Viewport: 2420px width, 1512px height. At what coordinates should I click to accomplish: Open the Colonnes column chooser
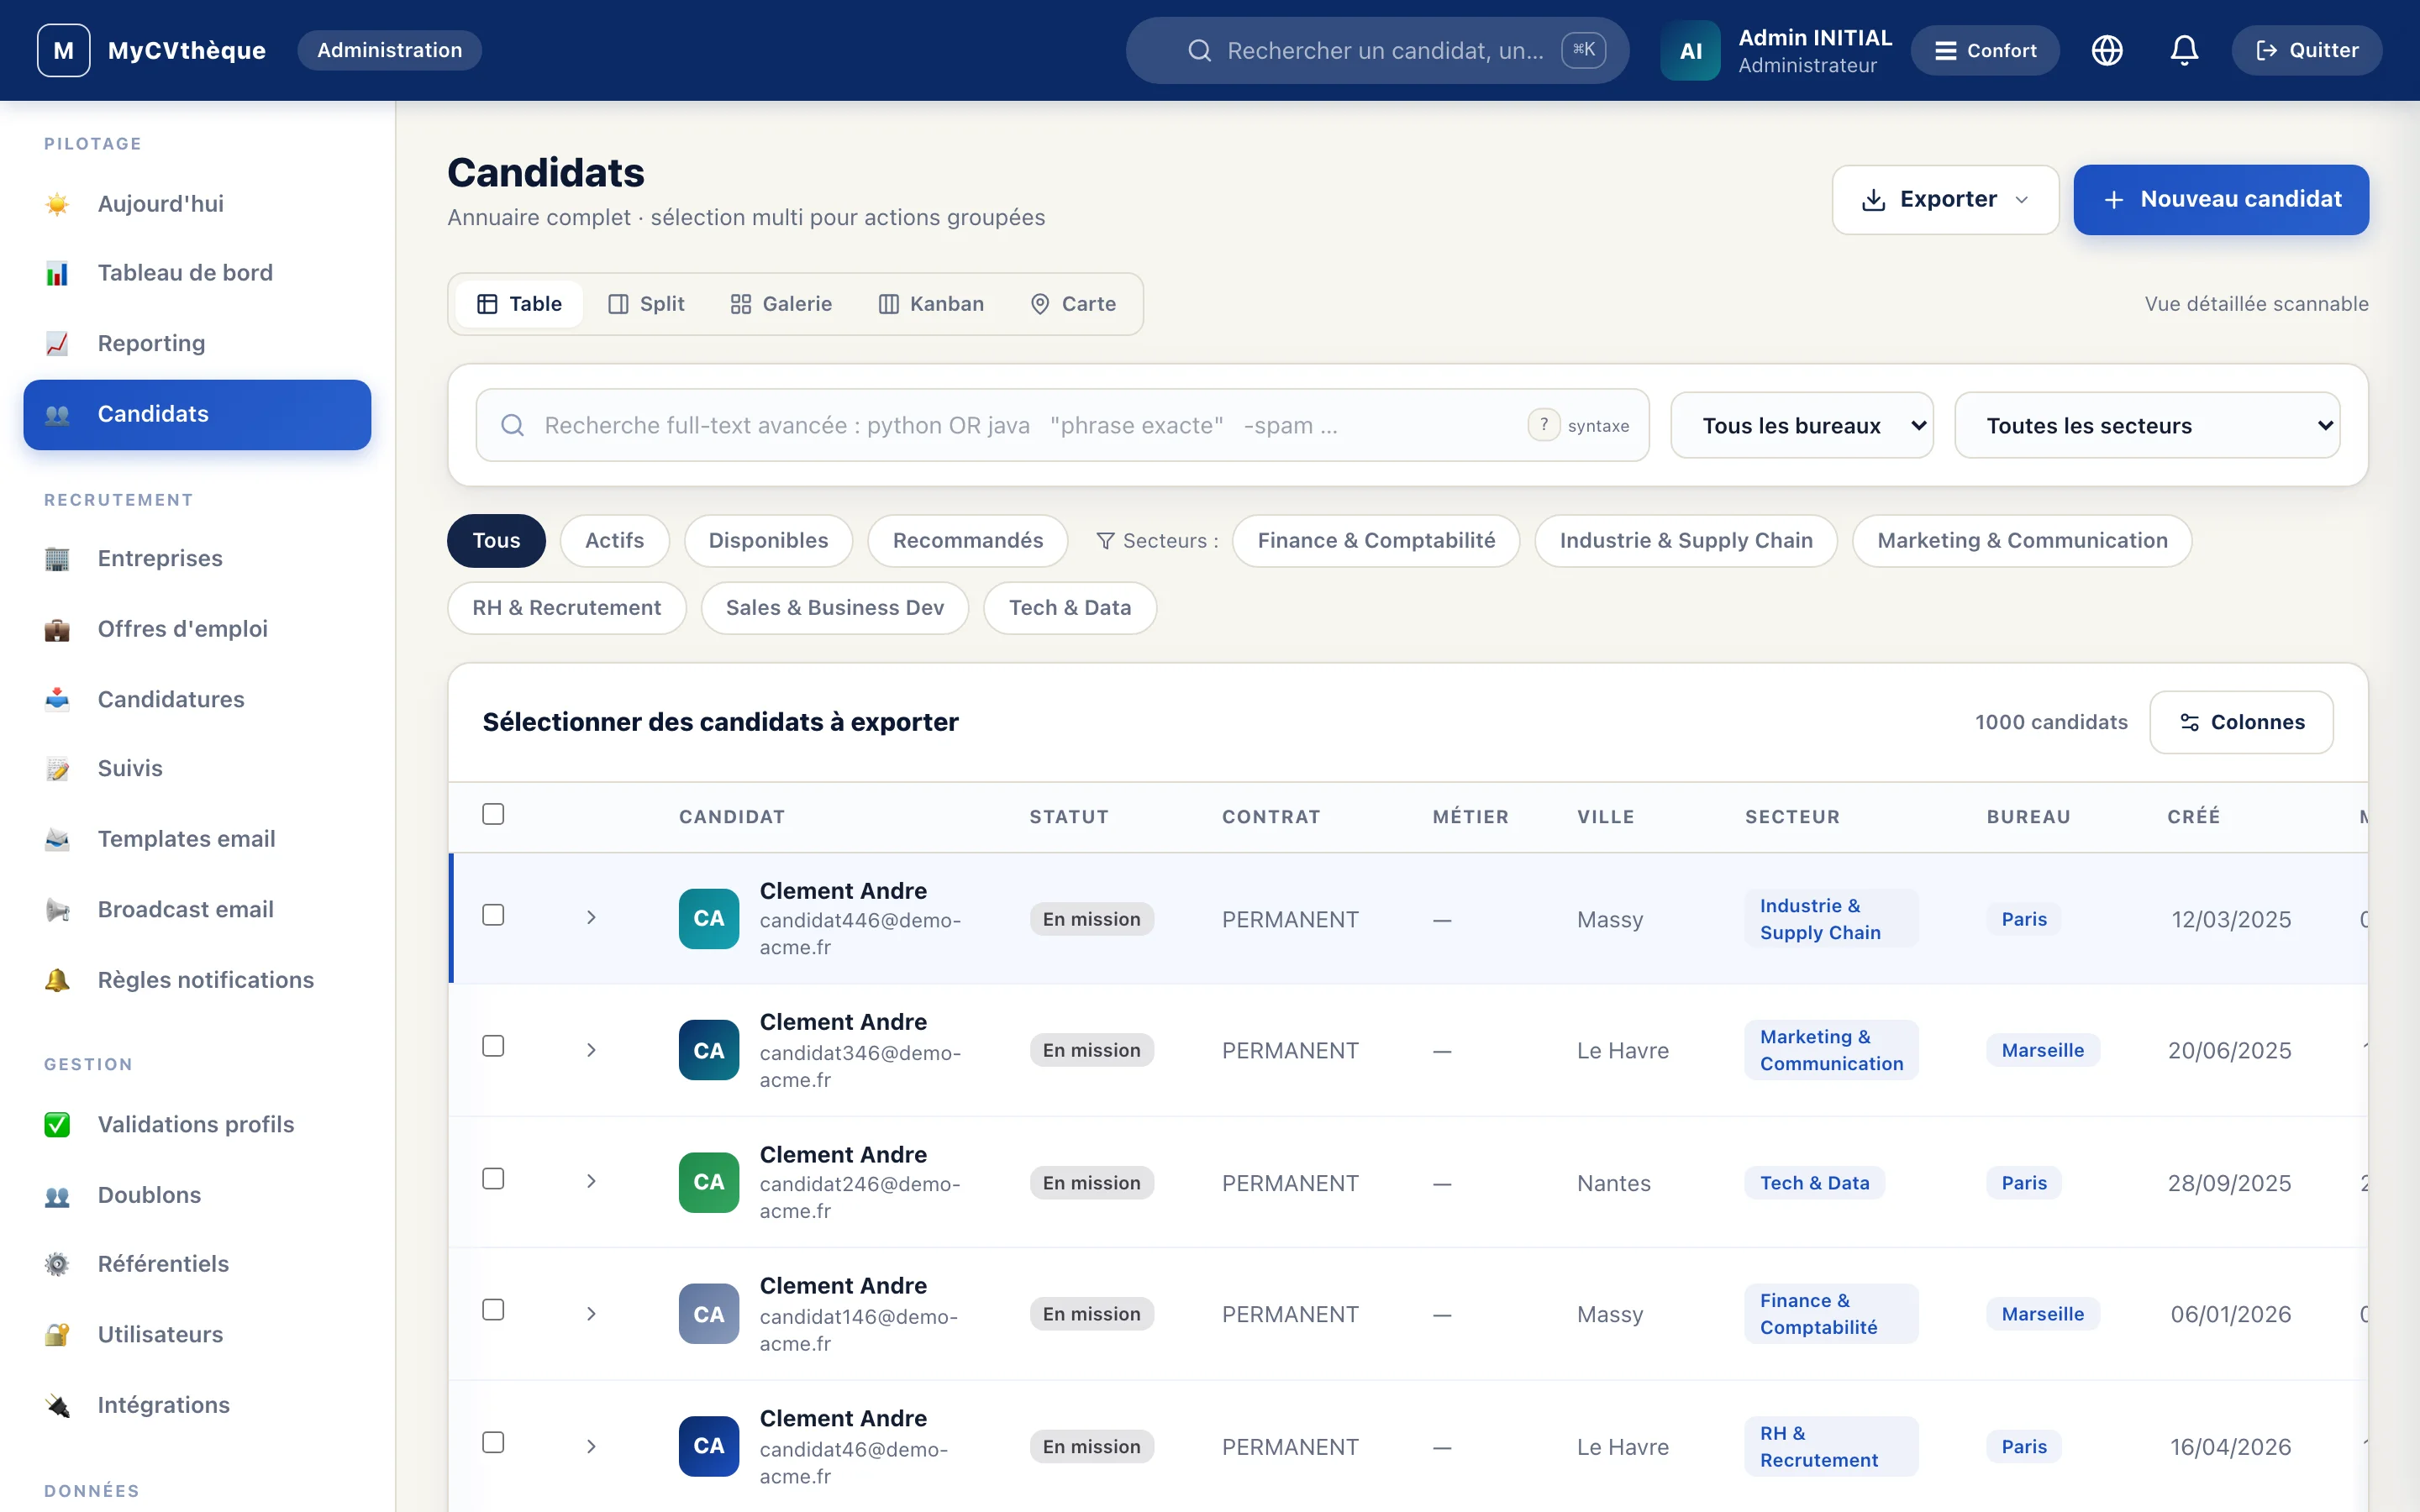point(2241,722)
